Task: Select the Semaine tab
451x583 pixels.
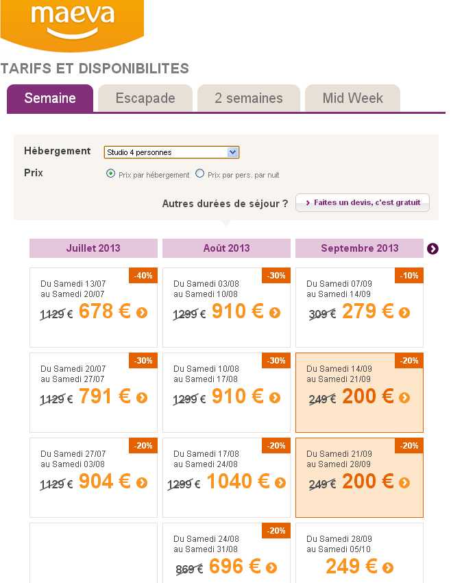Action: pos(50,98)
